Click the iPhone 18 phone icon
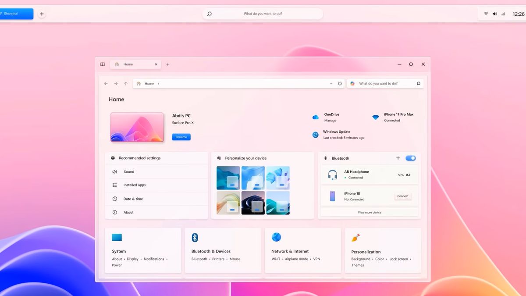The height and width of the screenshot is (296, 526). 332,196
